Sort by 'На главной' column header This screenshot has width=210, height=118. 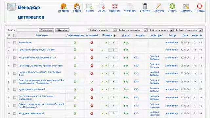coord(92,35)
